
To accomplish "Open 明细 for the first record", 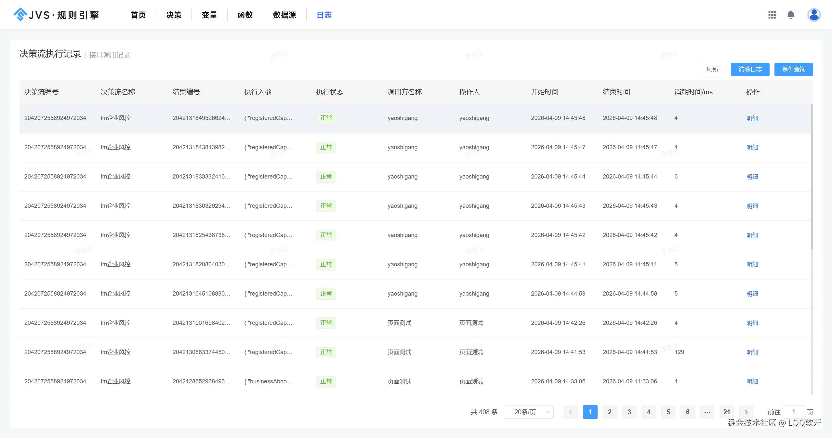I will click(x=752, y=118).
